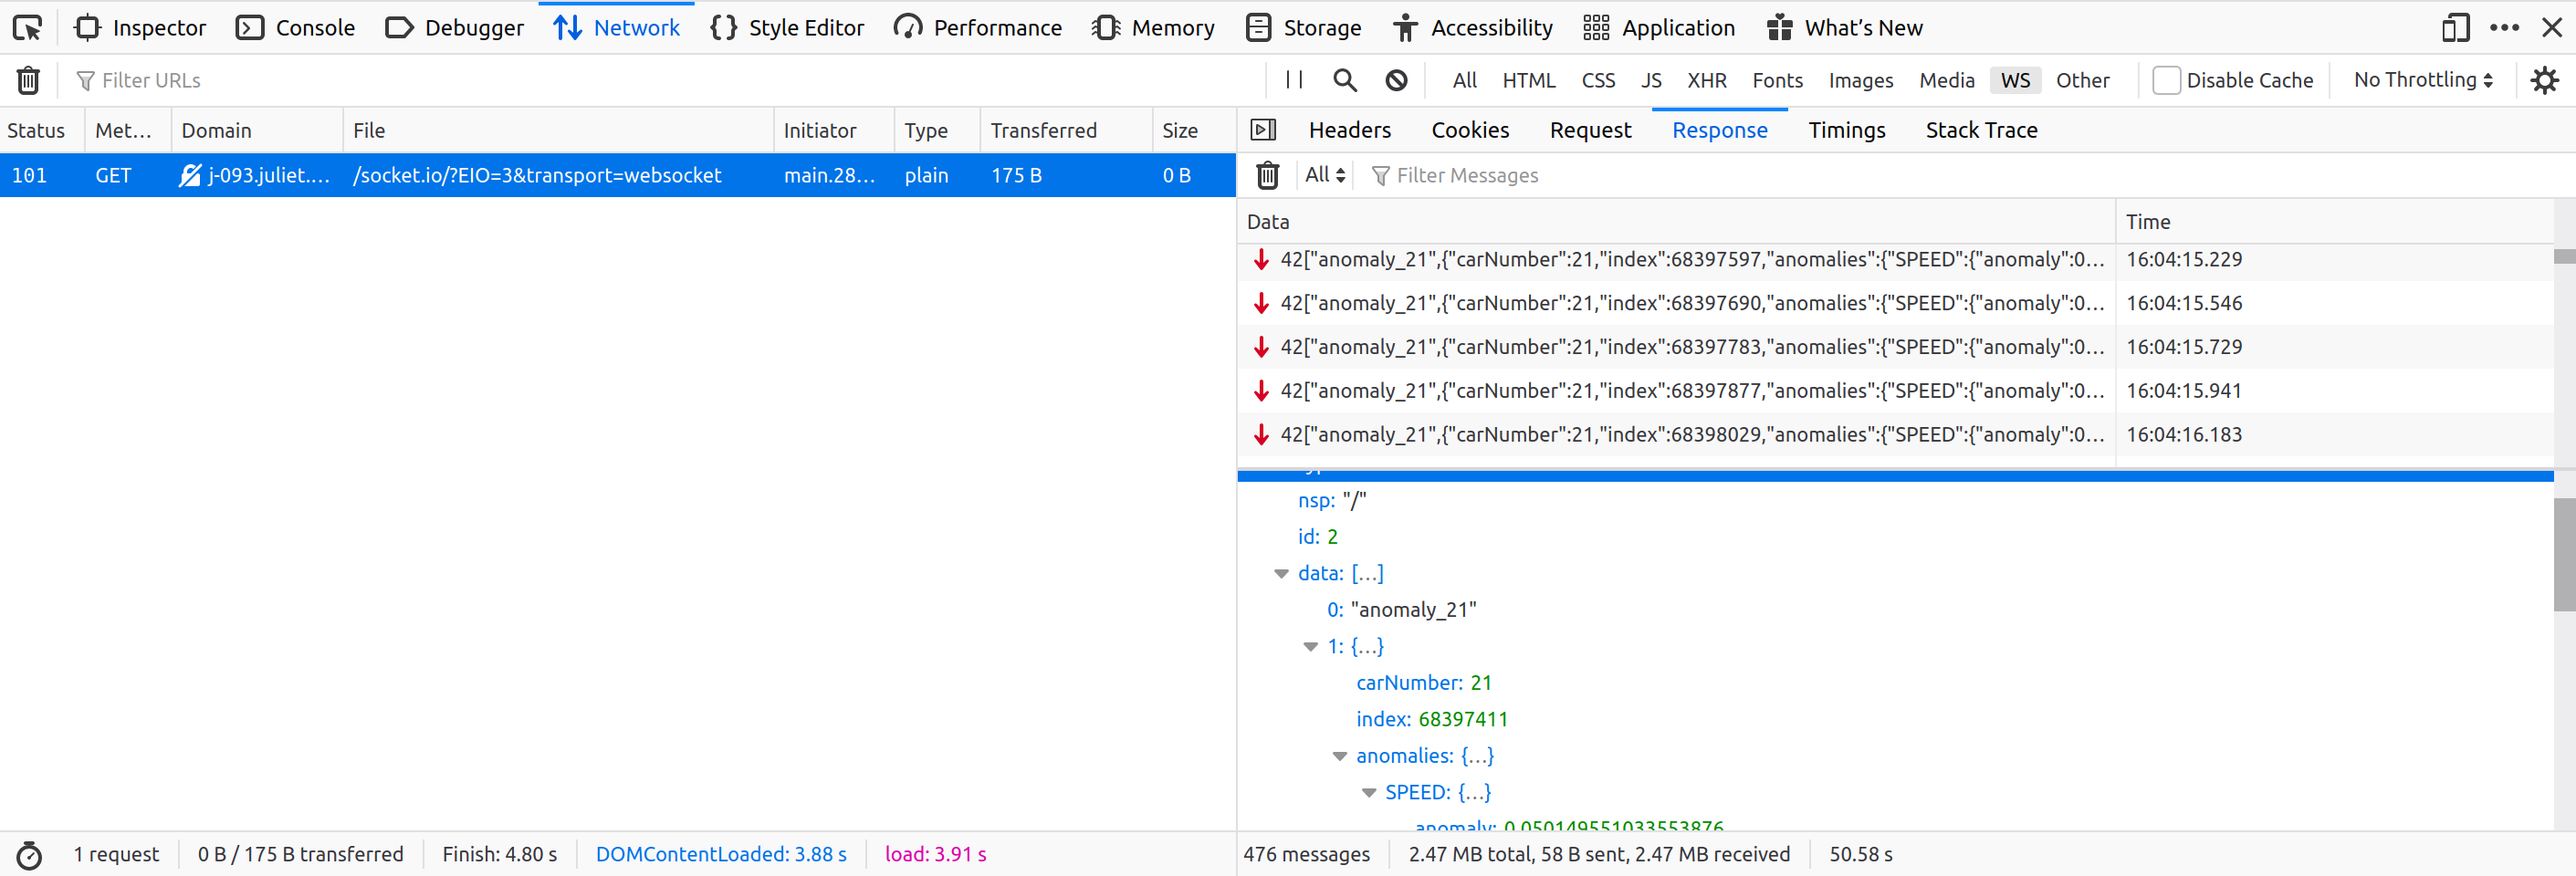Open the Accessibility panel

[x=1473, y=28]
